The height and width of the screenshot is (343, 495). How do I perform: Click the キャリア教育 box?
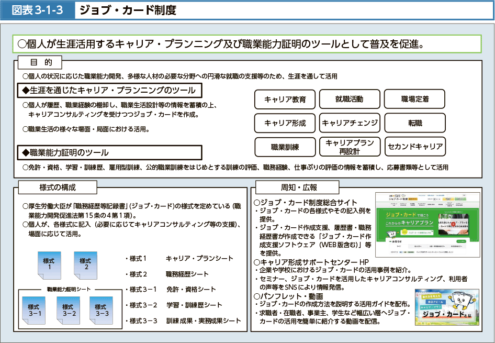[x=285, y=99]
